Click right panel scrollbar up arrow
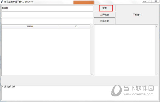The height and width of the screenshot is (102, 160). [x=157, y=26]
